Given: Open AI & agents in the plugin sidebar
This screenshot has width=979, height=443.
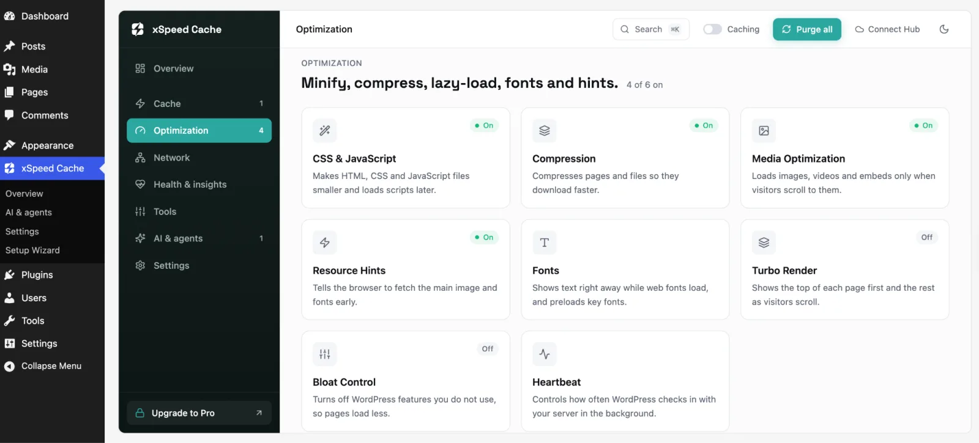Looking at the screenshot, I should tap(199, 238).
